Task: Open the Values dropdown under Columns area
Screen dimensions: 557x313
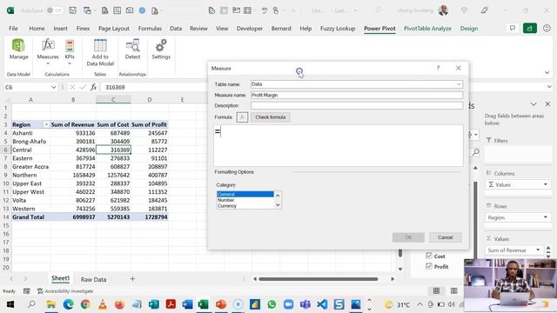Action: pyautogui.click(x=546, y=184)
